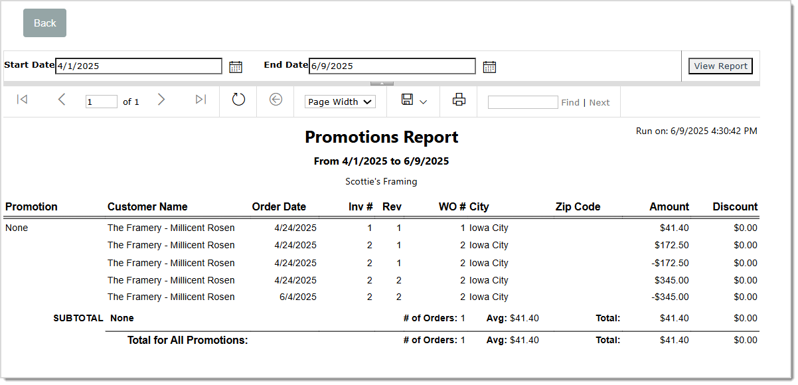Navigate back to the parent report

coord(275,101)
